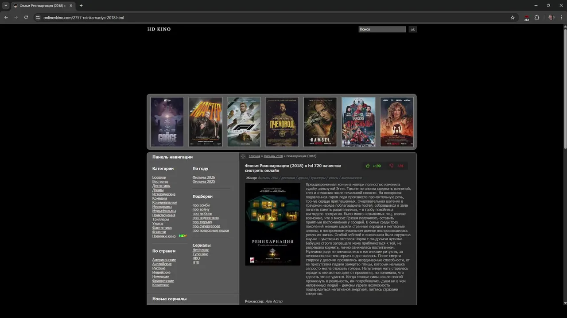Open the Американские country link
The height and width of the screenshot is (318, 567).
(164, 260)
